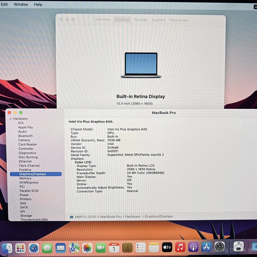Select SPI in the sidebar
The image size is (257, 257).
click(23, 211)
